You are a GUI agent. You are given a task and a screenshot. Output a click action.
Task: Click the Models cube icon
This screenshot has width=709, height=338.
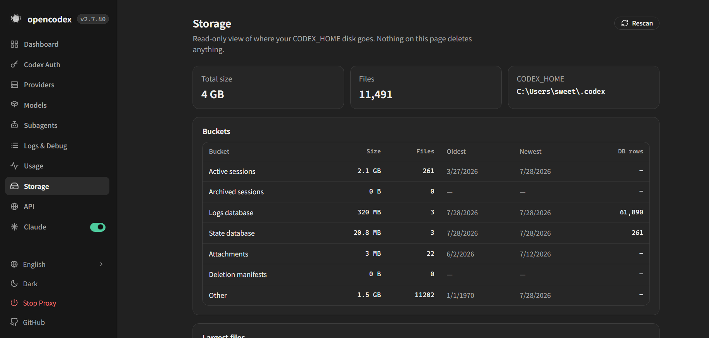(x=14, y=105)
